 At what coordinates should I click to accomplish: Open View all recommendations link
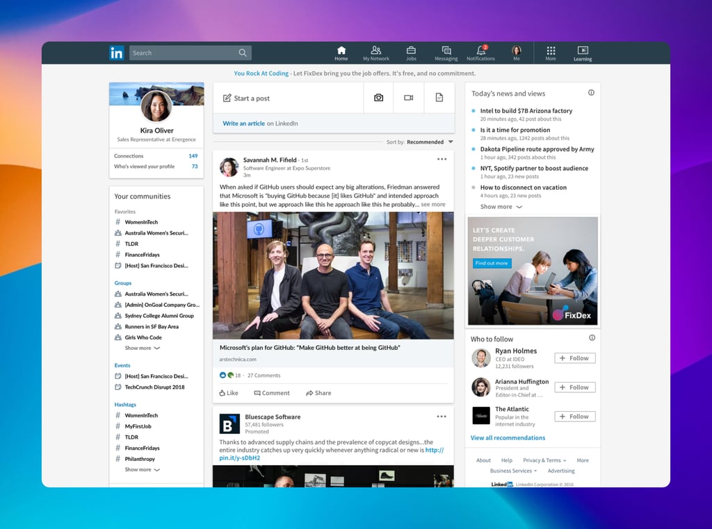click(x=508, y=438)
